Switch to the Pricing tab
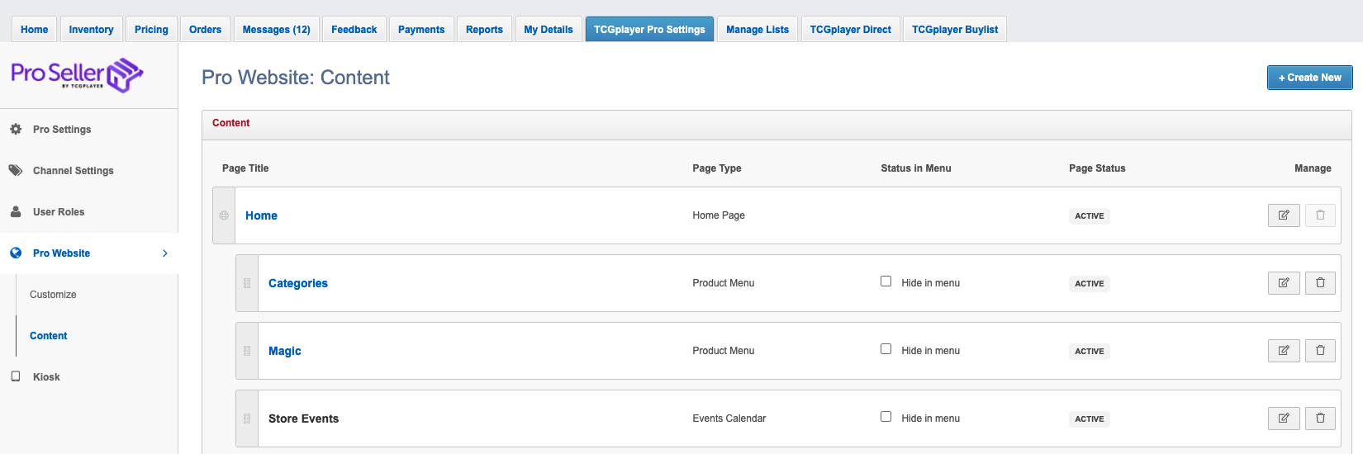The image size is (1363, 454). tap(151, 30)
